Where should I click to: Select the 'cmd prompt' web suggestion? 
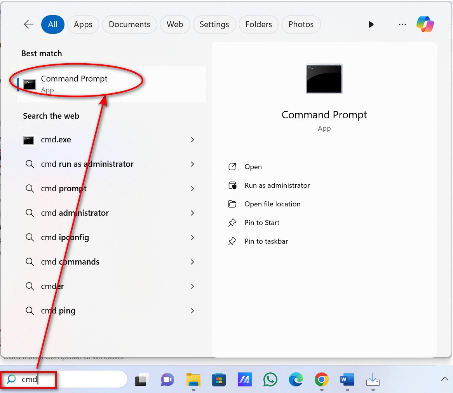pyautogui.click(x=64, y=189)
